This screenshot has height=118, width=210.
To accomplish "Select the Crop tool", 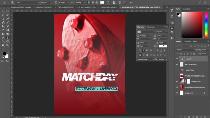I will [3, 19].
